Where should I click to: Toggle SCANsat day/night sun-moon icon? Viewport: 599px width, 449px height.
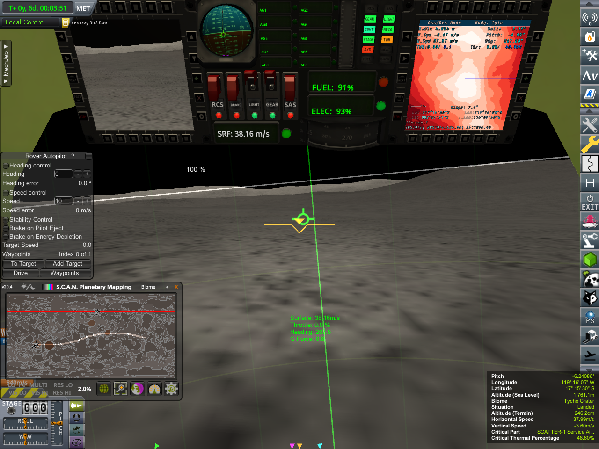pos(28,287)
